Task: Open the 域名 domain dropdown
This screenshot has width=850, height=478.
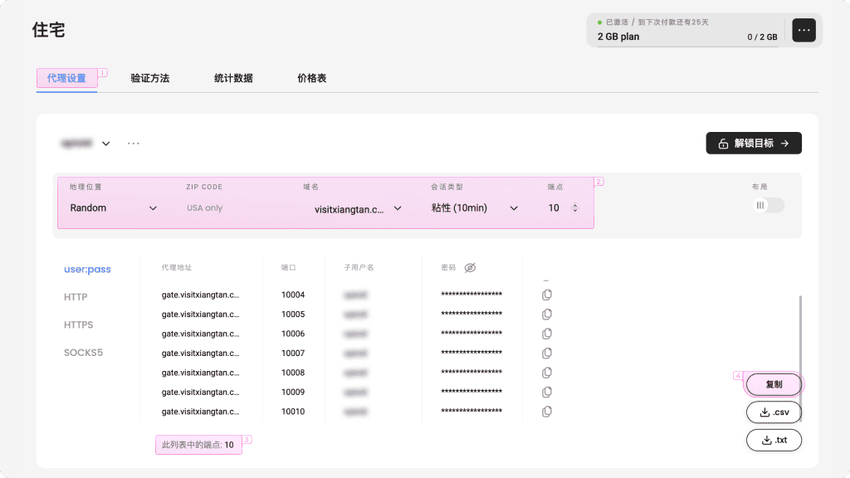Action: pyautogui.click(x=358, y=208)
